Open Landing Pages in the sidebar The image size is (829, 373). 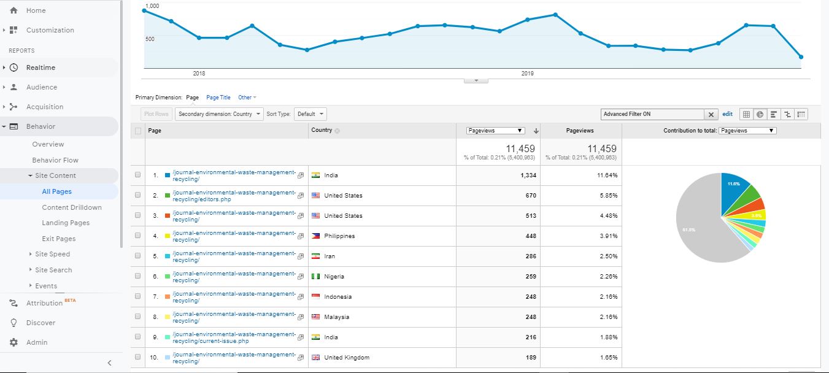(x=66, y=223)
